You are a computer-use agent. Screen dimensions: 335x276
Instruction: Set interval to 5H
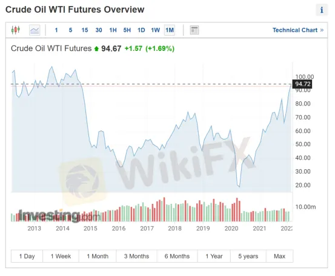click(127, 30)
